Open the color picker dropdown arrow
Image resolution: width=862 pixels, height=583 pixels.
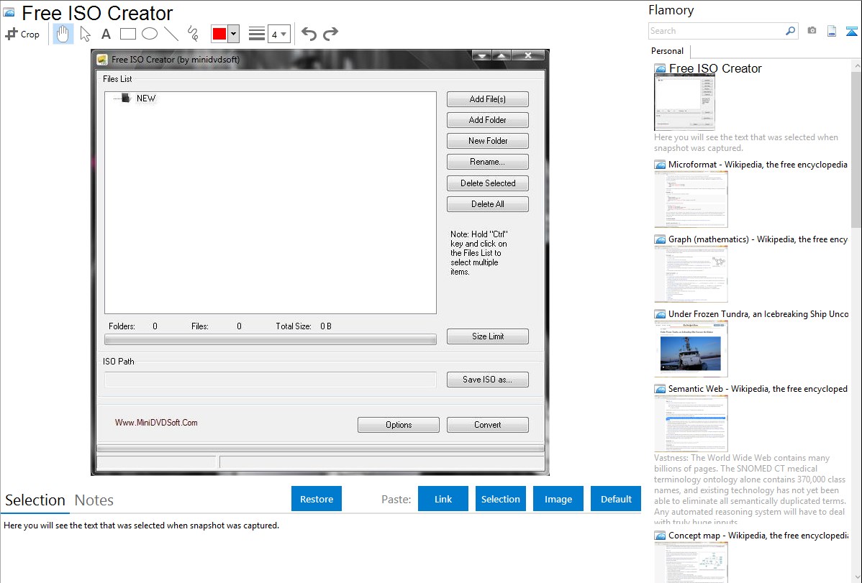(x=233, y=34)
